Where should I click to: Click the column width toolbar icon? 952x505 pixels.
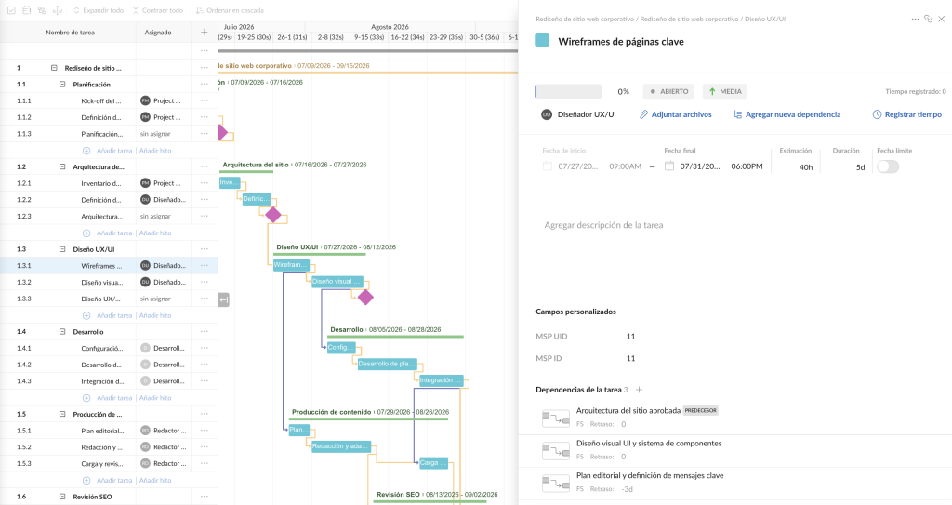(57, 10)
